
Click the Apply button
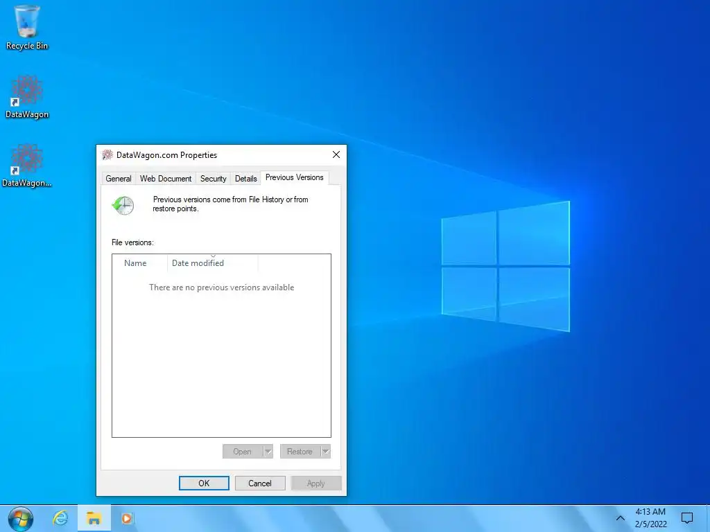click(316, 483)
